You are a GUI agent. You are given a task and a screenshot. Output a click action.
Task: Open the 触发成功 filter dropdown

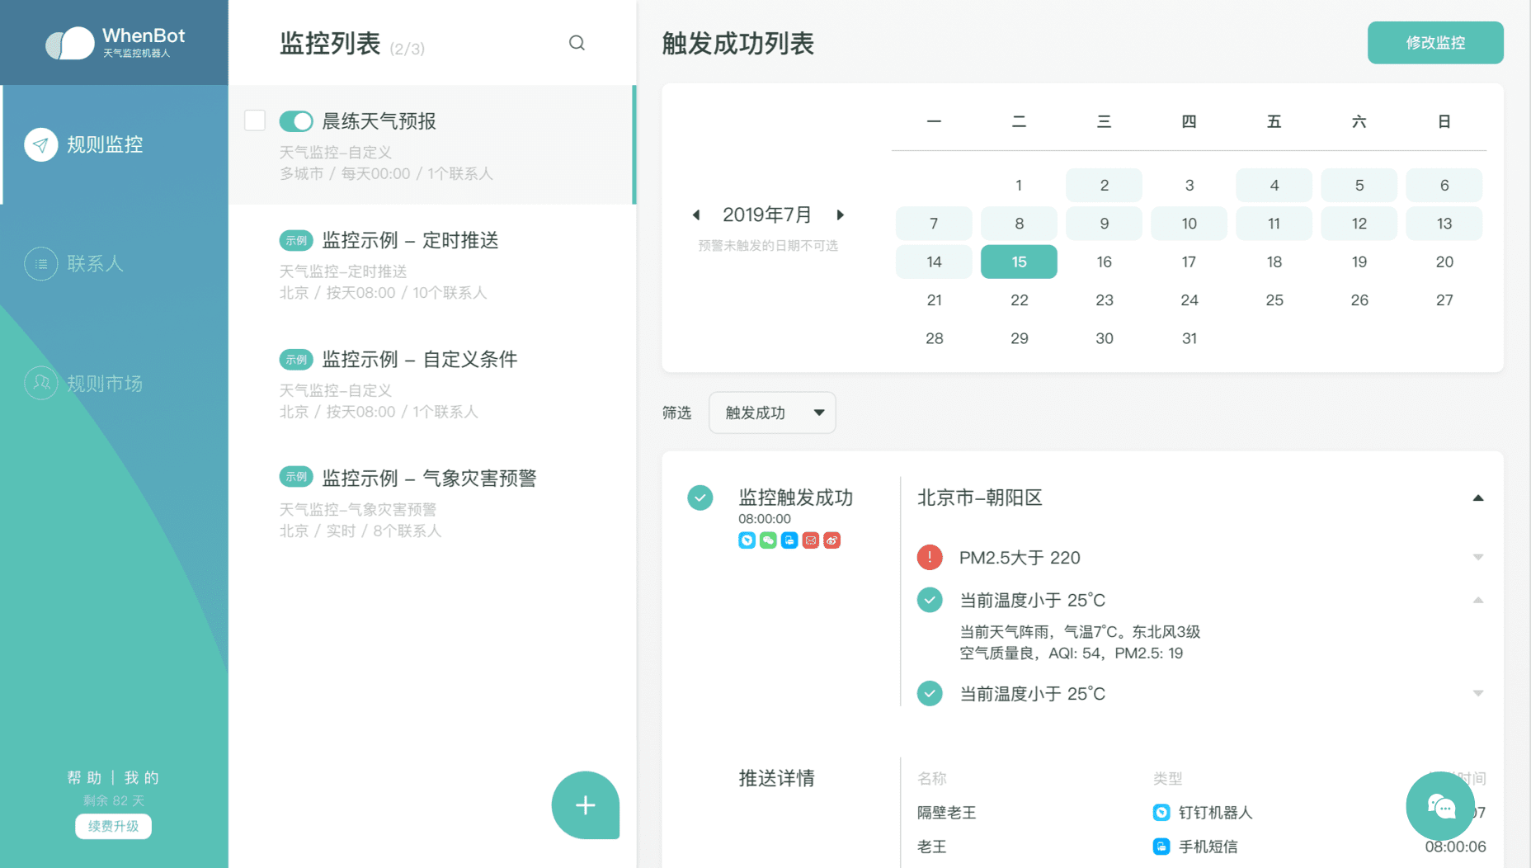(772, 413)
